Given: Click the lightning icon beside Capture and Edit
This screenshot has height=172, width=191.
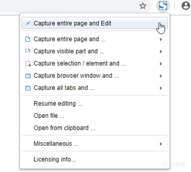Looking at the screenshot, I should 28,24.
